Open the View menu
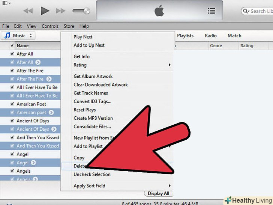The width and height of the screenshot is (273, 205). [x=31, y=26]
